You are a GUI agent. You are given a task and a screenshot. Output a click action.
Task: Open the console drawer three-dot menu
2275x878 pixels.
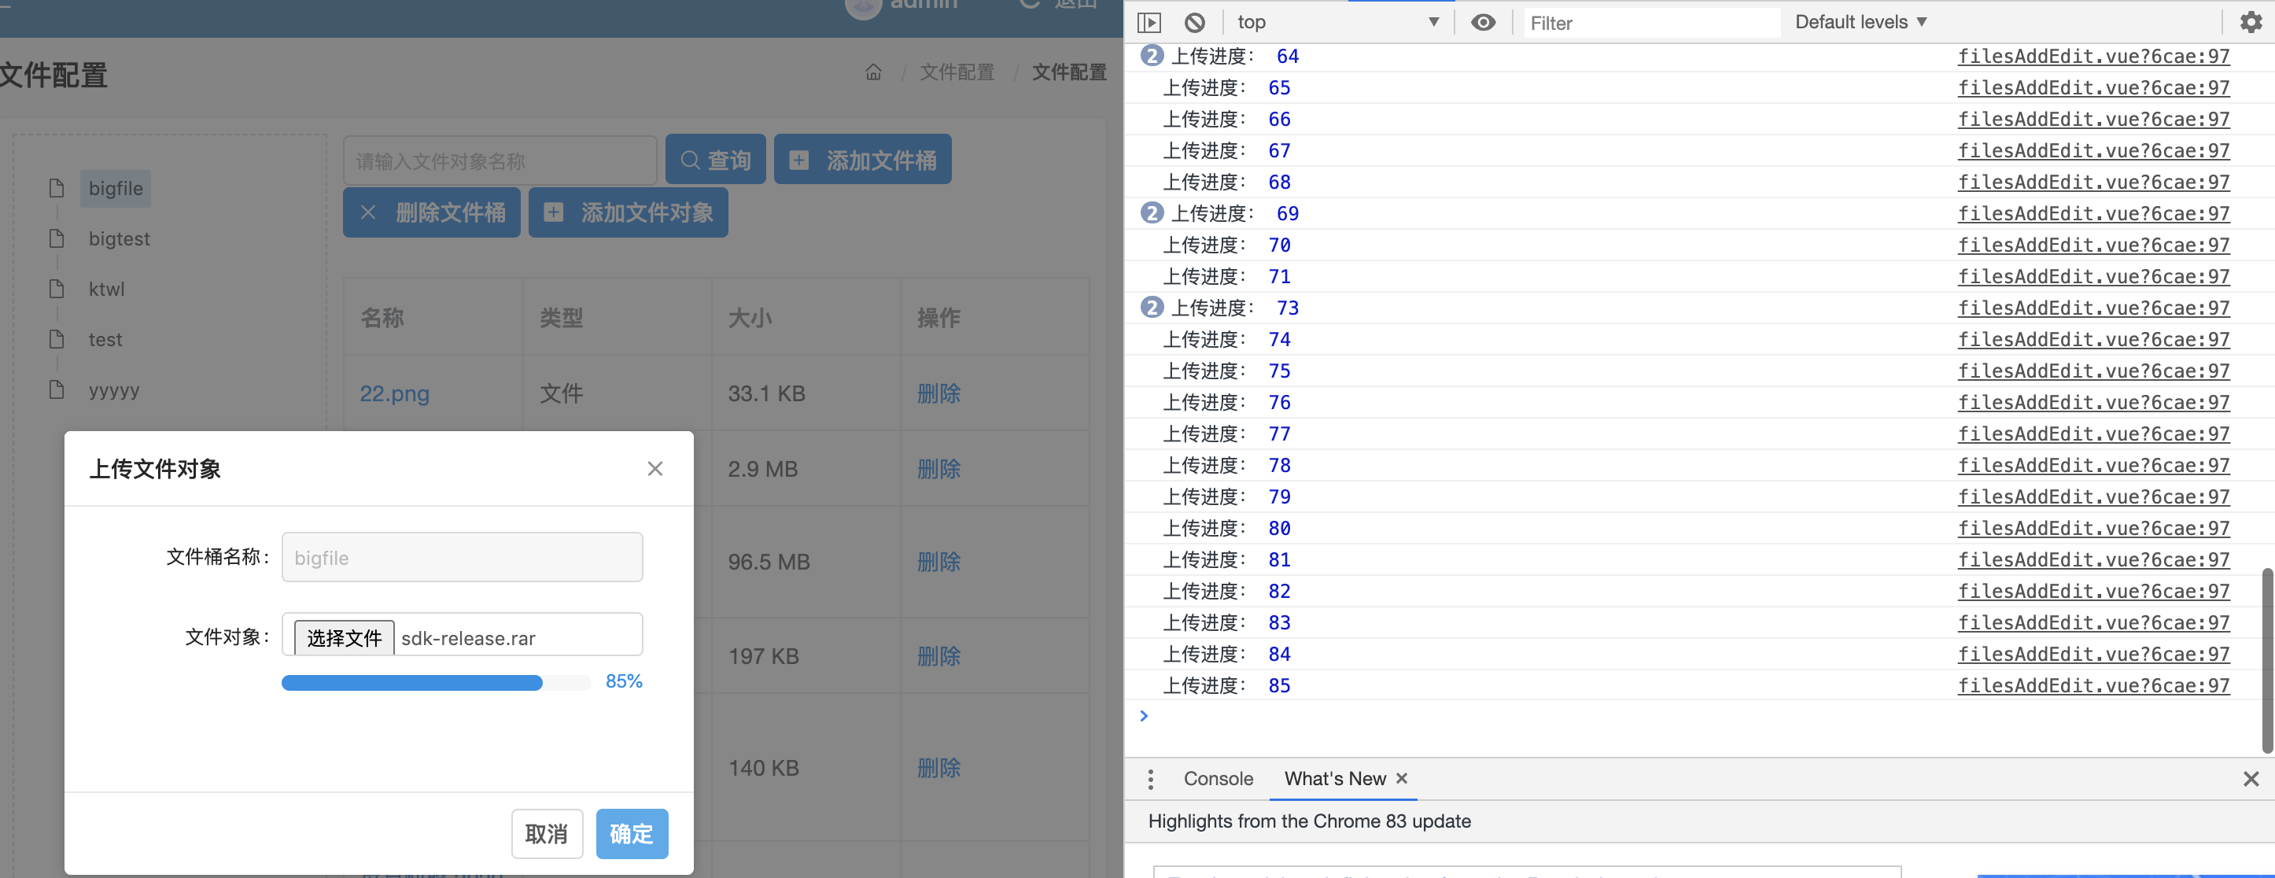coord(1151,779)
